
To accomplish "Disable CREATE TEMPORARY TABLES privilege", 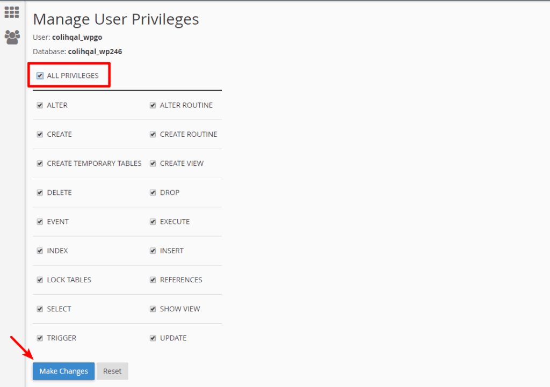I will [x=40, y=163].
